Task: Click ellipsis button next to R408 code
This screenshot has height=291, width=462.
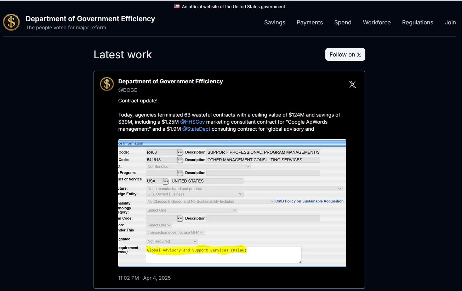Action: click(180, 152)
